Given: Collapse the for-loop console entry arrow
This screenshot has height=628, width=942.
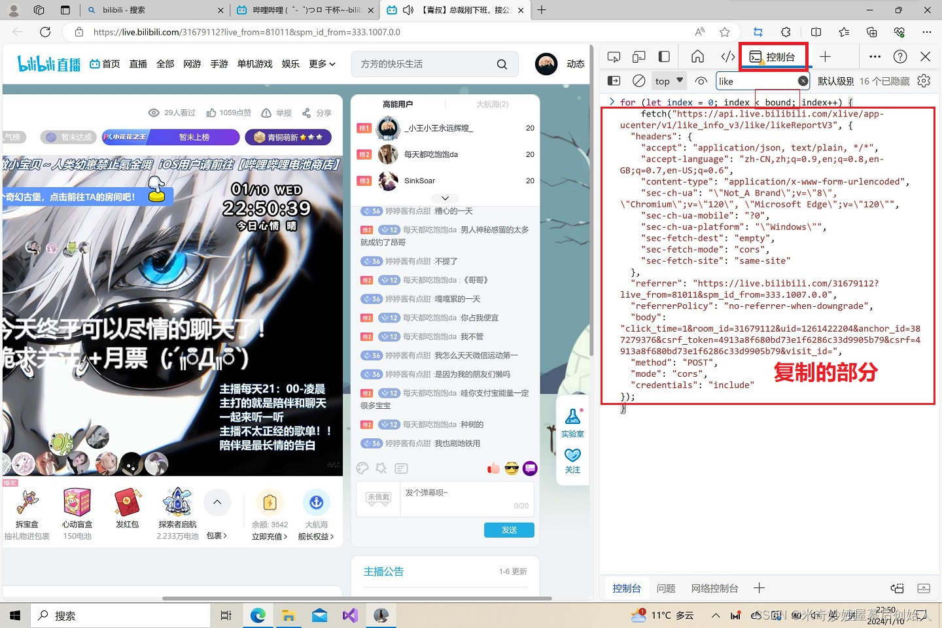Looking at the screenshot, I should click(x=612, y=102).
